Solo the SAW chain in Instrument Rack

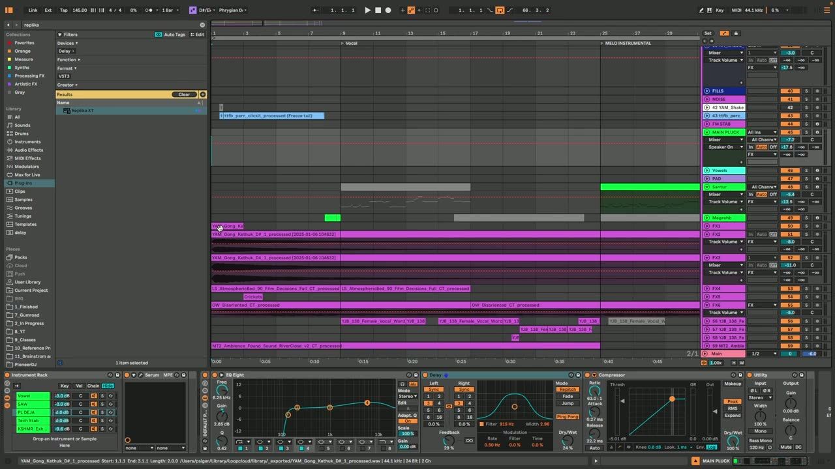tap(102, 405)
